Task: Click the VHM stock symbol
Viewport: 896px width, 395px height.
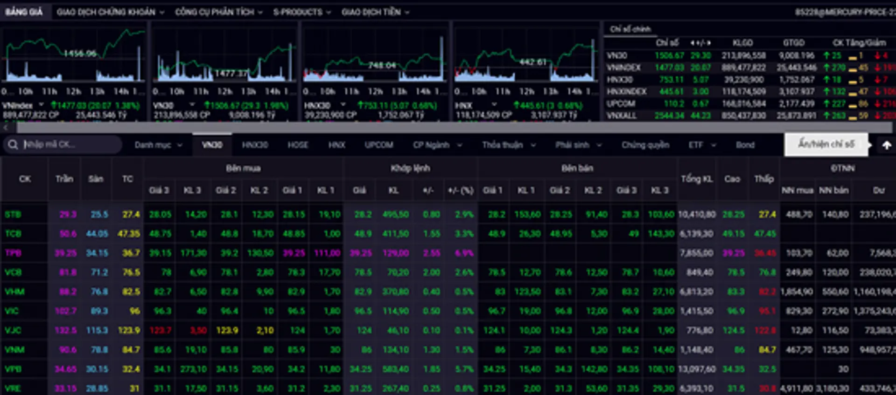Action: (14, 292)
